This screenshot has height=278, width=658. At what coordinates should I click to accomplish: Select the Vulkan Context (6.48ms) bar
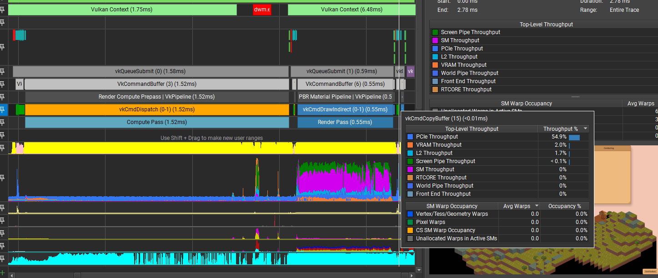pos(351,10)
